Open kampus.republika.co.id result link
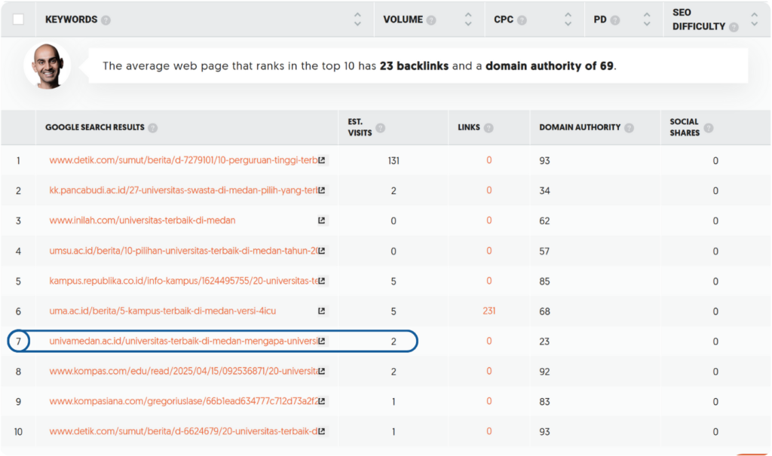Image resolution: width=772 pixels, height=456 pixels. pyautogui.click(x=183, y=281)
